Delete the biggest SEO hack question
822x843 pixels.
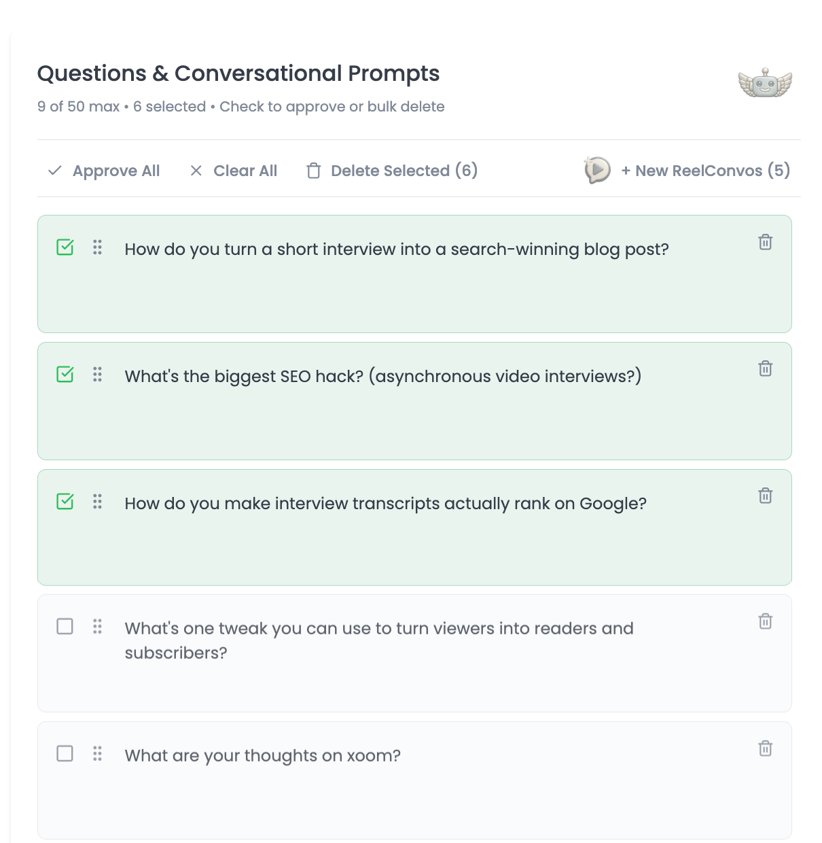tap(765, 368)
